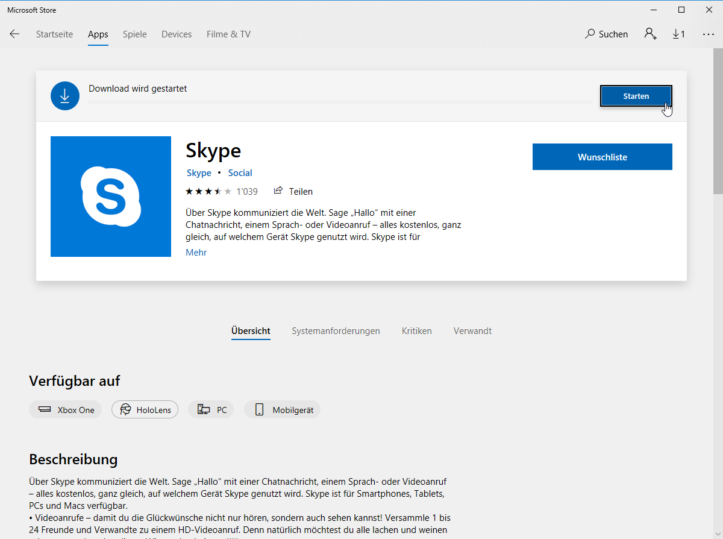The image size is (723, 539).
Task: Switch to the Spiele tab
Action: coord(135,34)
